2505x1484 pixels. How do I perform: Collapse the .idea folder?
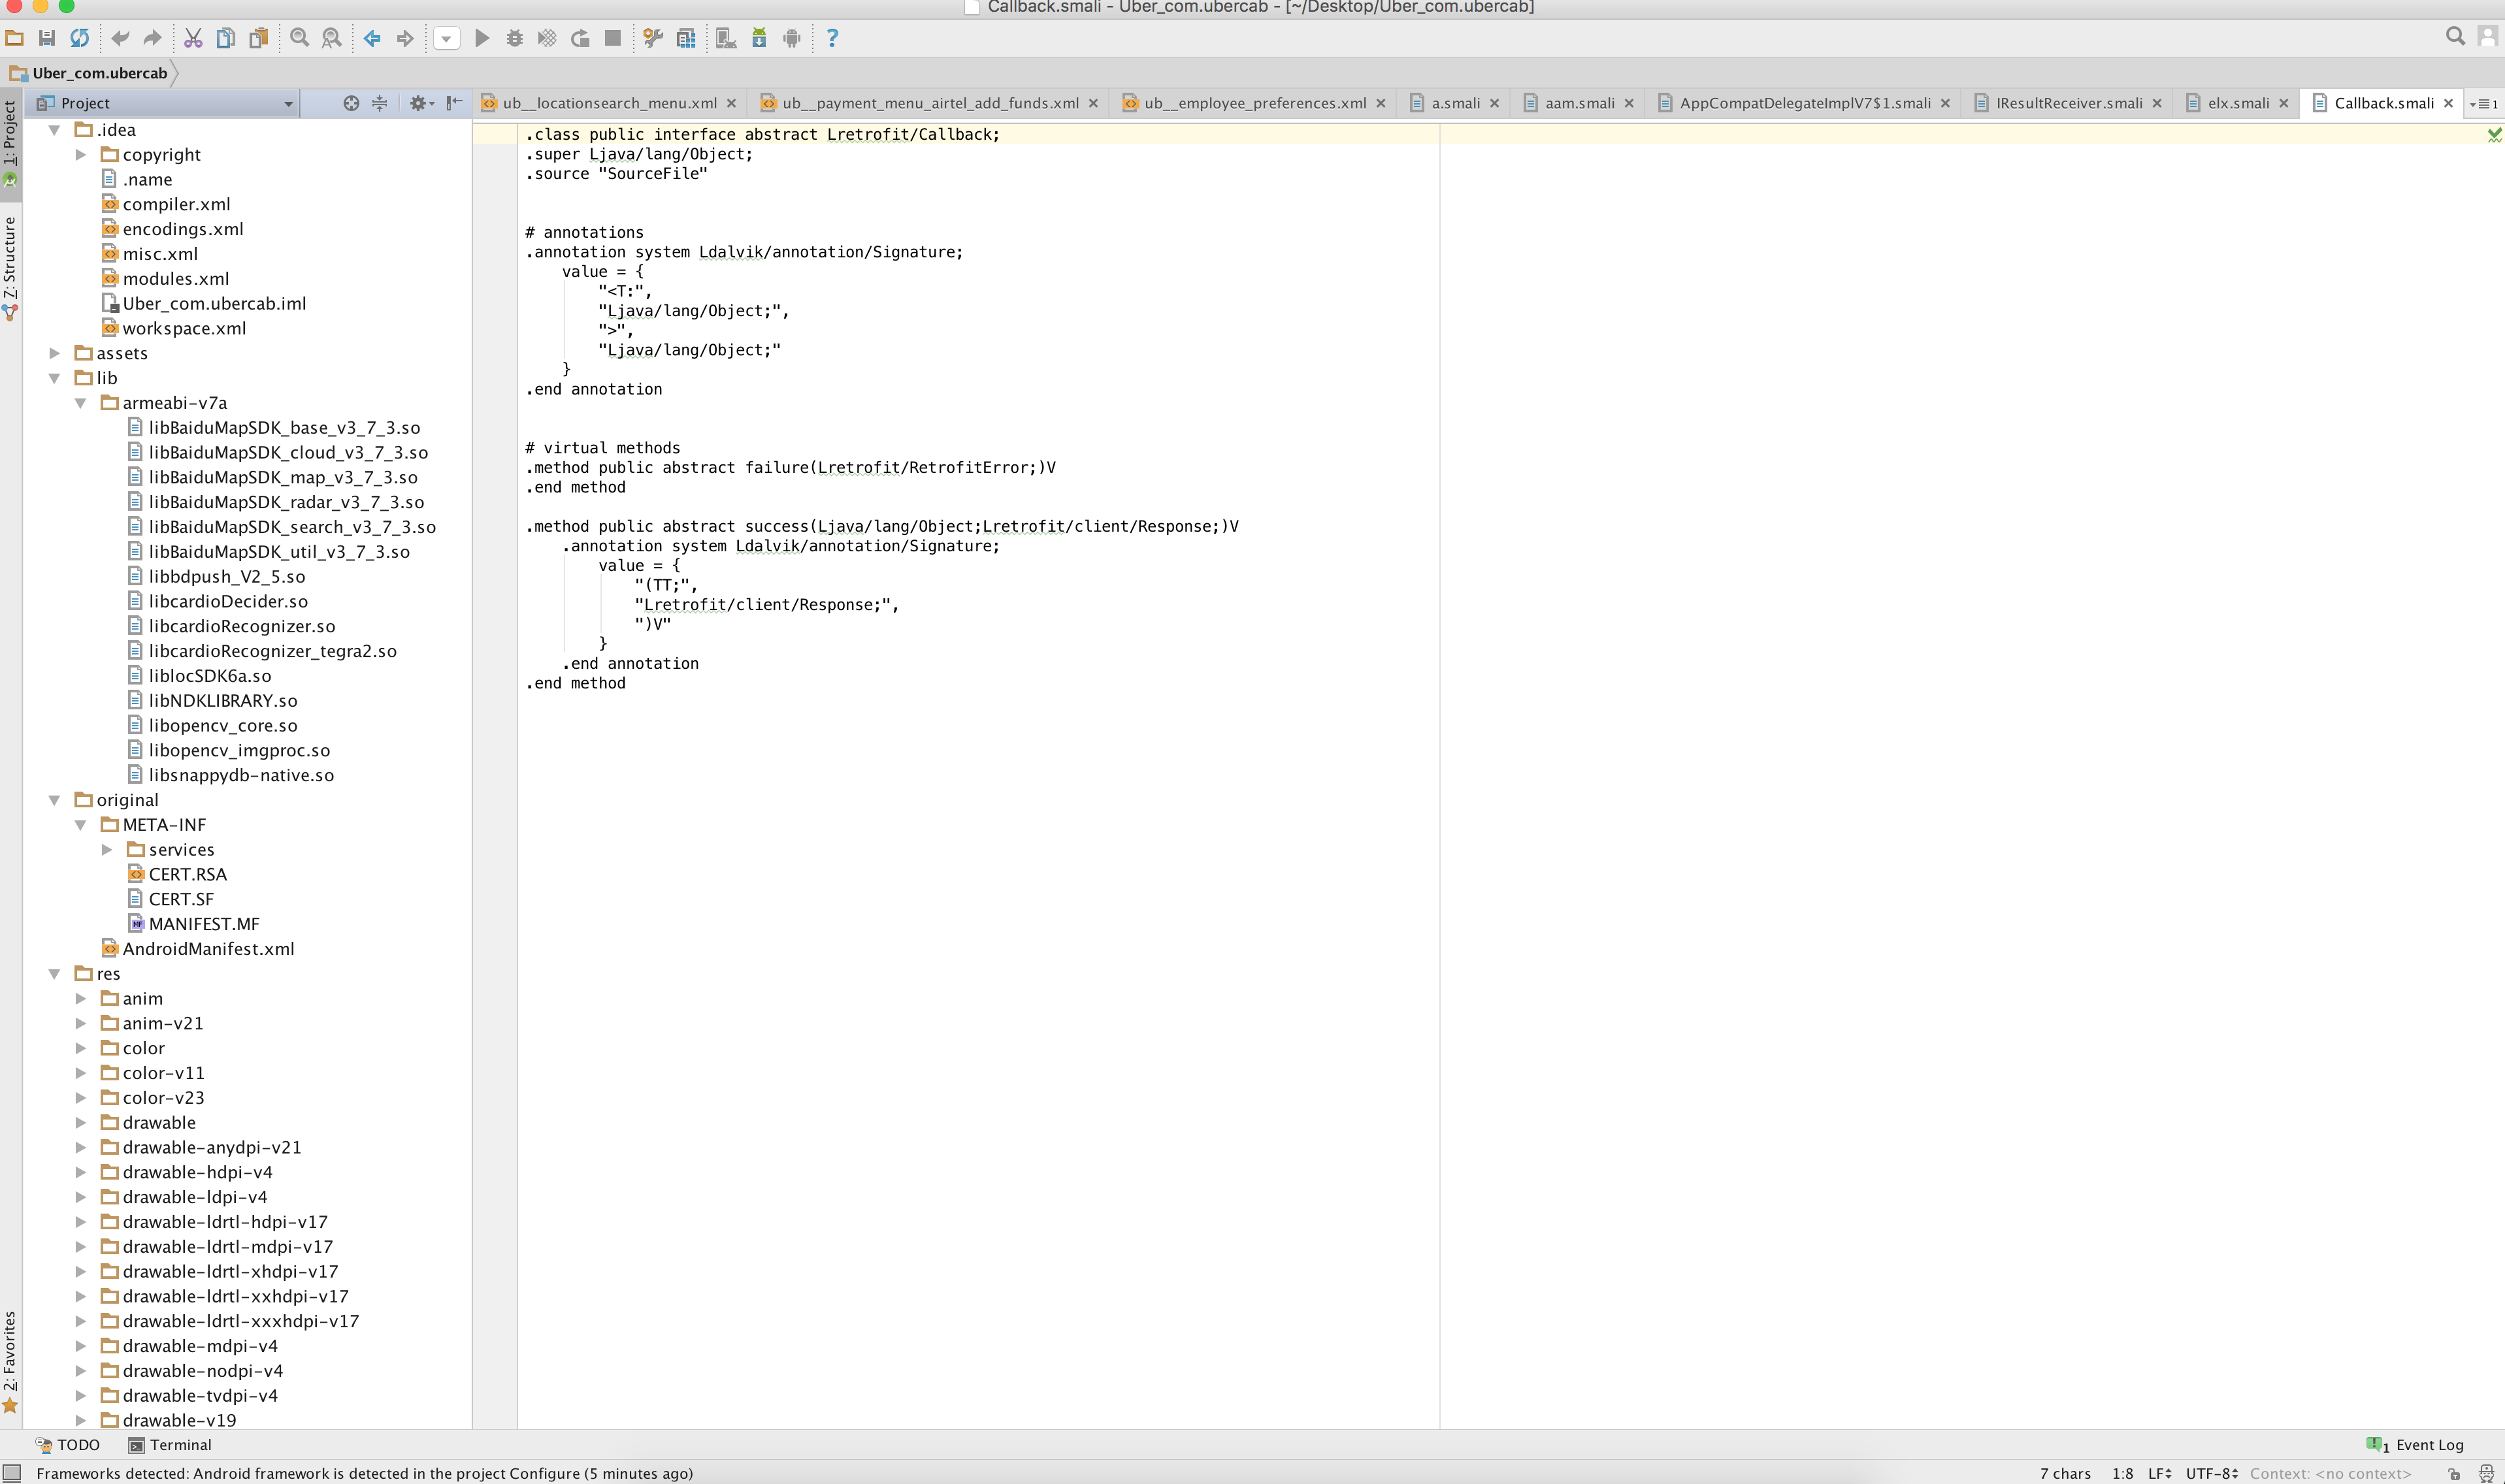tap(55, 130)
